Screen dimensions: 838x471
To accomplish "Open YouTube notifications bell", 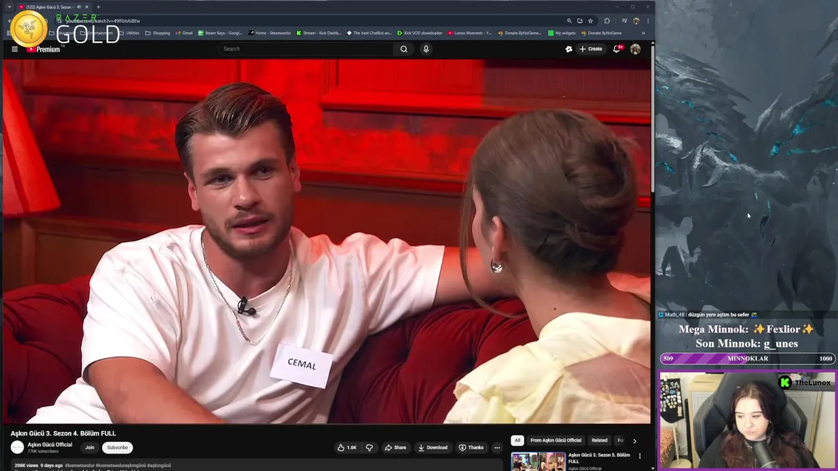I will [x=617, y=49].
